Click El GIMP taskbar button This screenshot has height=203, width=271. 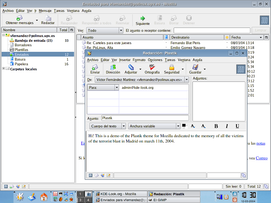click(x=174, y=200)
